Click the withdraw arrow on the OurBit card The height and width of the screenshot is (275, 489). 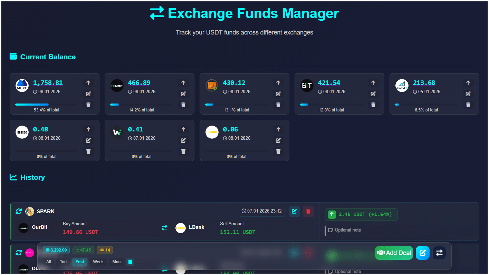pos(183,82)
